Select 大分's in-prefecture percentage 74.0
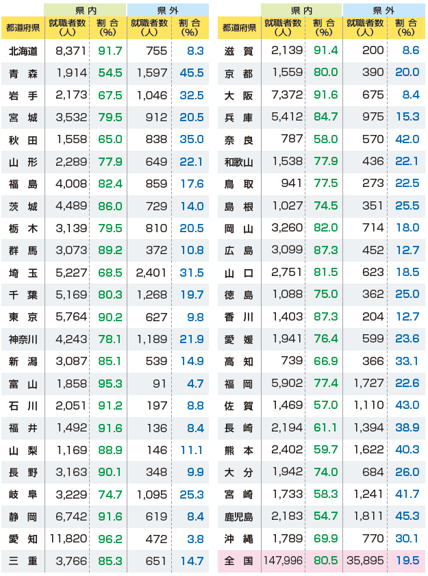Image resolution: width=428 pixels, height=576 pixels. (326, 472)
